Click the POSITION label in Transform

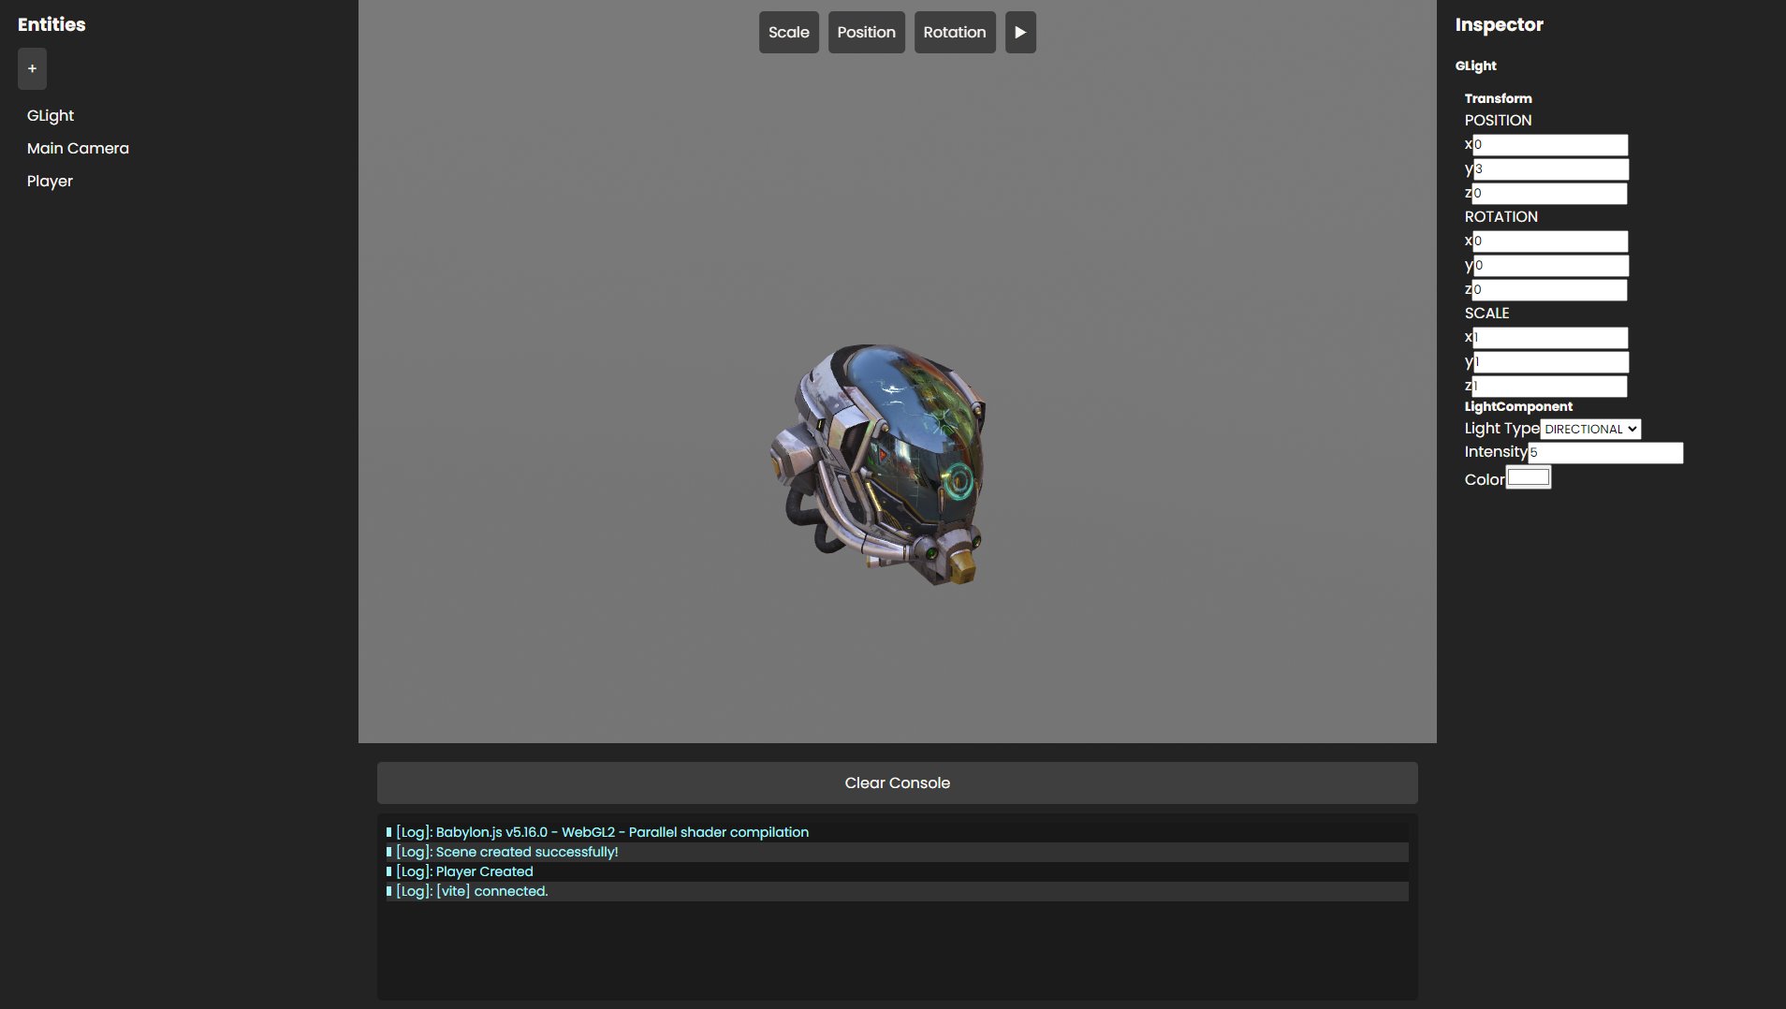(x=1498, y=121)
